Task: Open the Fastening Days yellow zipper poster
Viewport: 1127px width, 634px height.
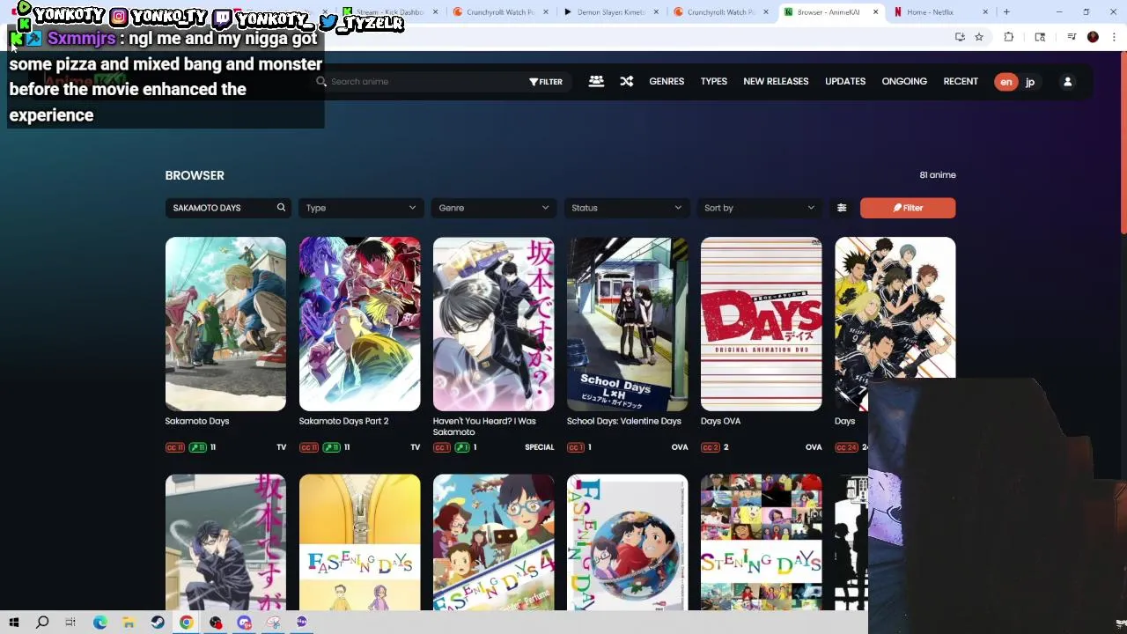Action: [359, 542]
